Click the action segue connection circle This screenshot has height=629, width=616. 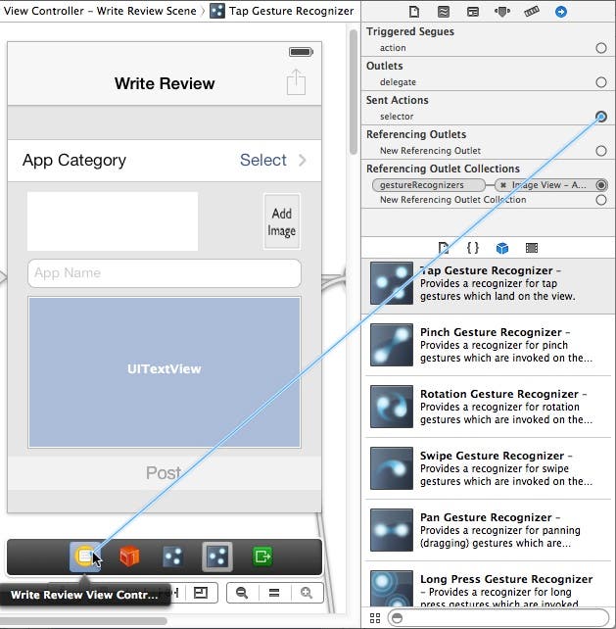pyautogui.click(x=600, y=48)
